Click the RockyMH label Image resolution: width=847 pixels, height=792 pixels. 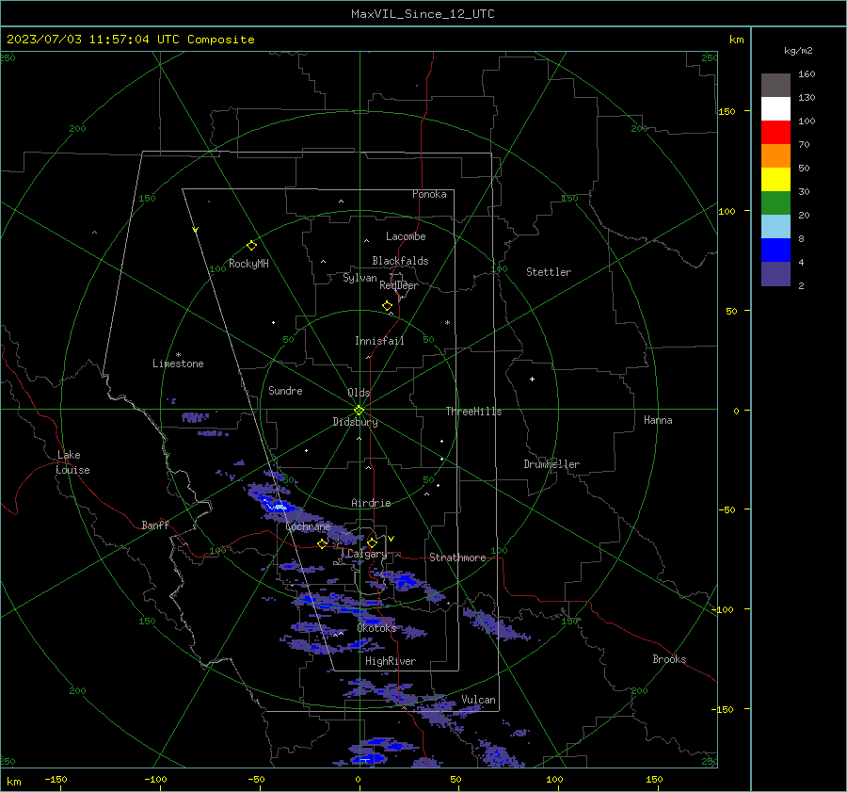pos(248,264)
